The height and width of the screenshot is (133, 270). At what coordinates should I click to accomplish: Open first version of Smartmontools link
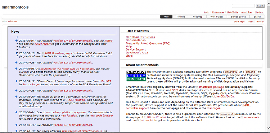click(82, 131)
